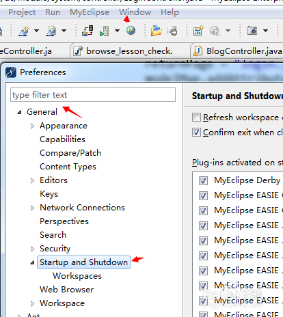Click the greyed document arrow toolbar icon
The height and width of the screenshot is (317, 283).
172,31
